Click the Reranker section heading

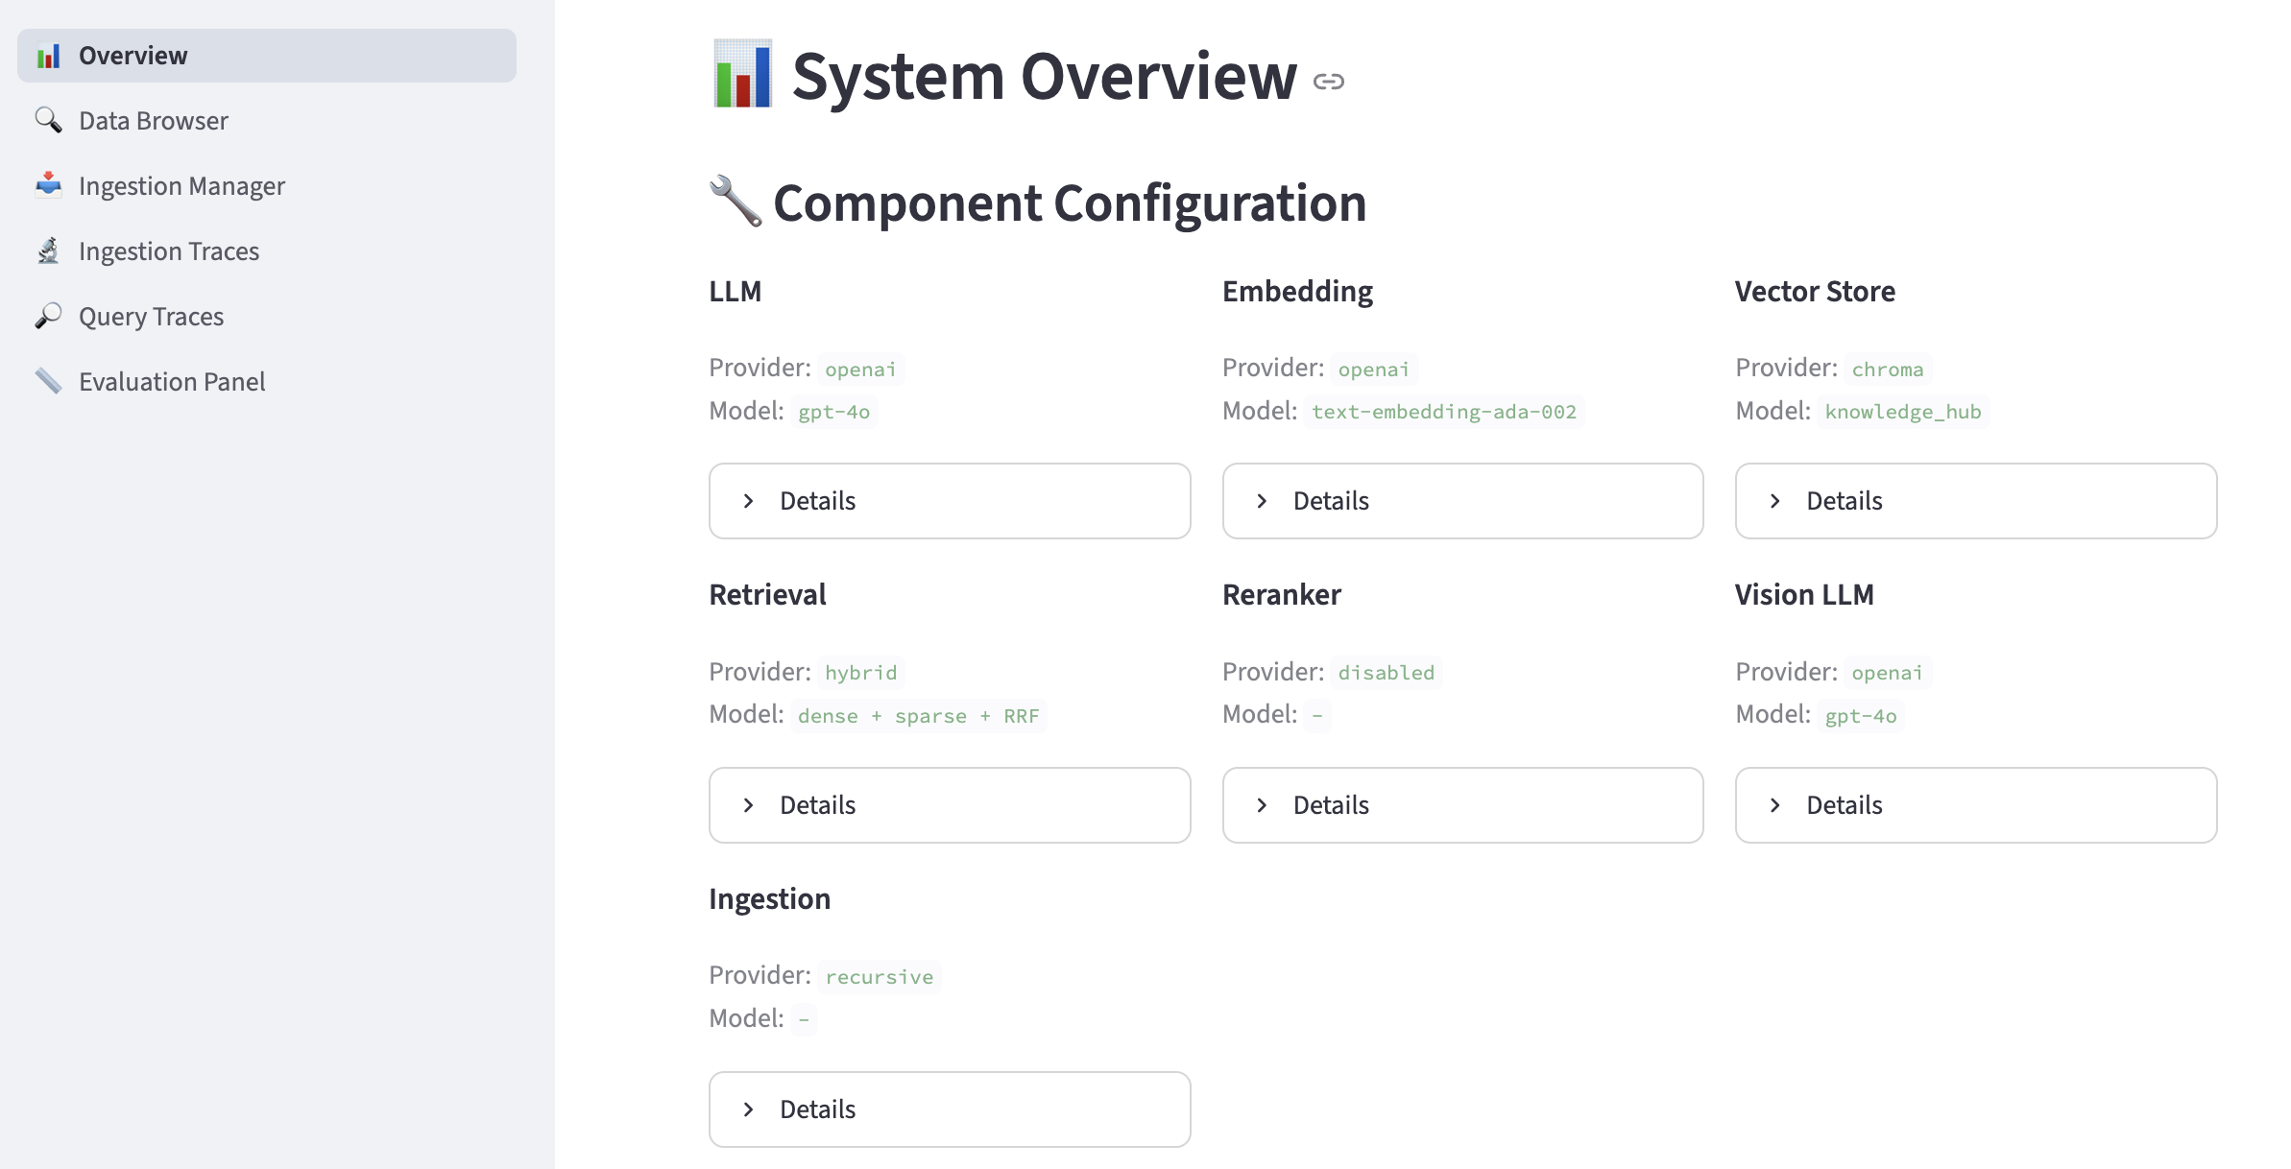pyautogui.click(x=1281, y=595)
